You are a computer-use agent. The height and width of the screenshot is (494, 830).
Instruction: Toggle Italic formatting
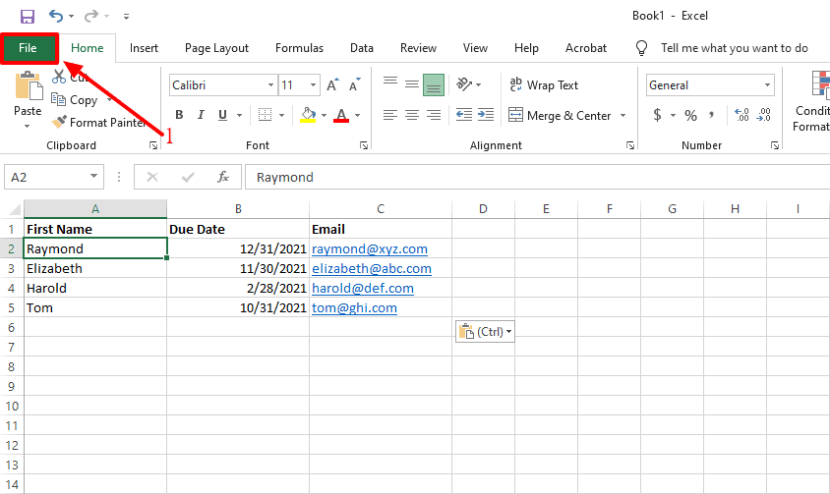[201, 115]
